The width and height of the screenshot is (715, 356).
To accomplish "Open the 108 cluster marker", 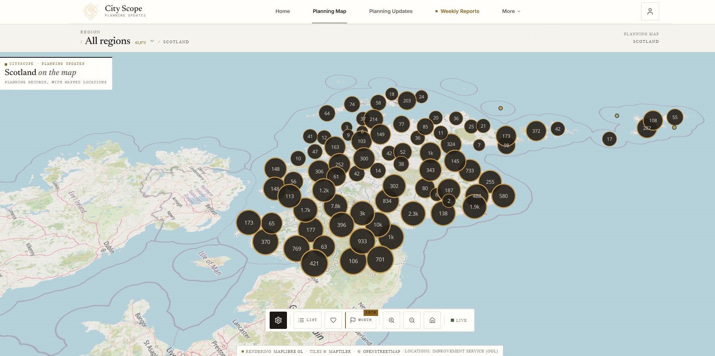I will click(x=653, y=121).
